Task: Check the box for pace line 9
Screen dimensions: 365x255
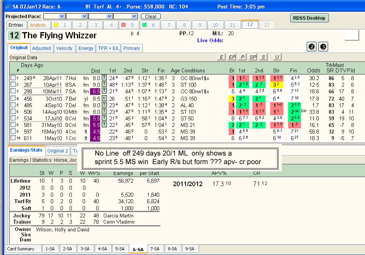Action: click(13, 131)
